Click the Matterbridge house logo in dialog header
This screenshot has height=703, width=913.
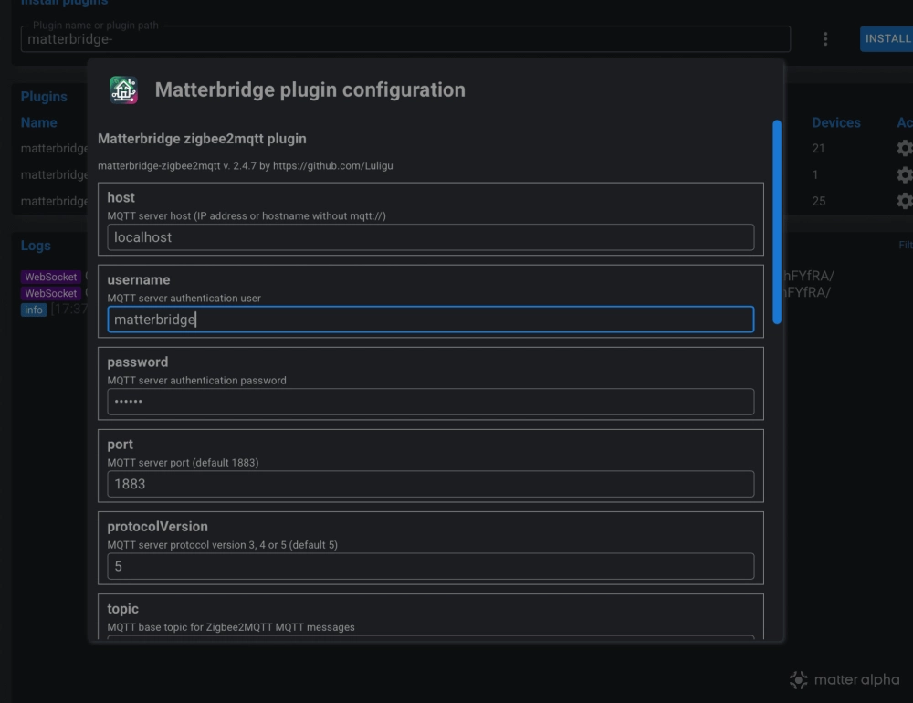coord(123,89)
